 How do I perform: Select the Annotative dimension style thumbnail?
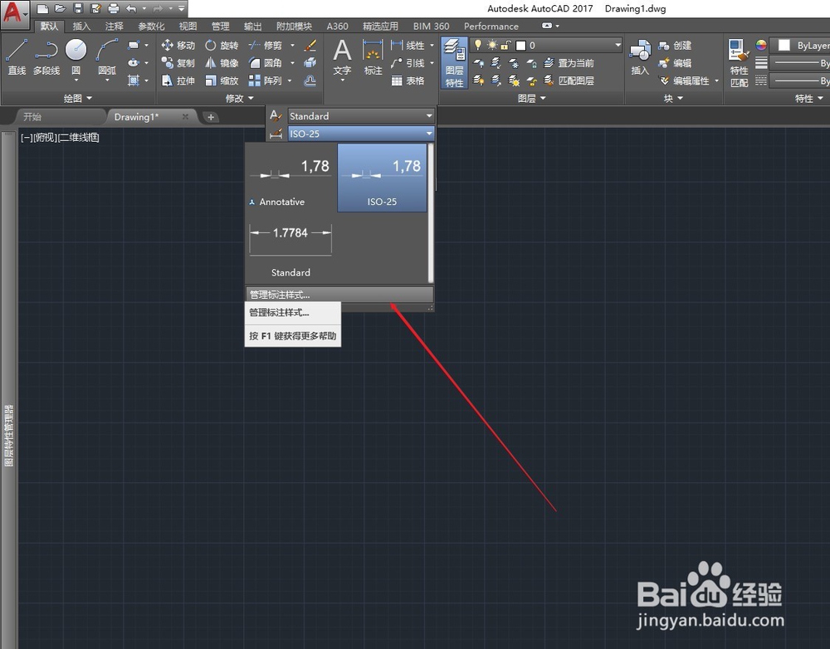(290, 178)
